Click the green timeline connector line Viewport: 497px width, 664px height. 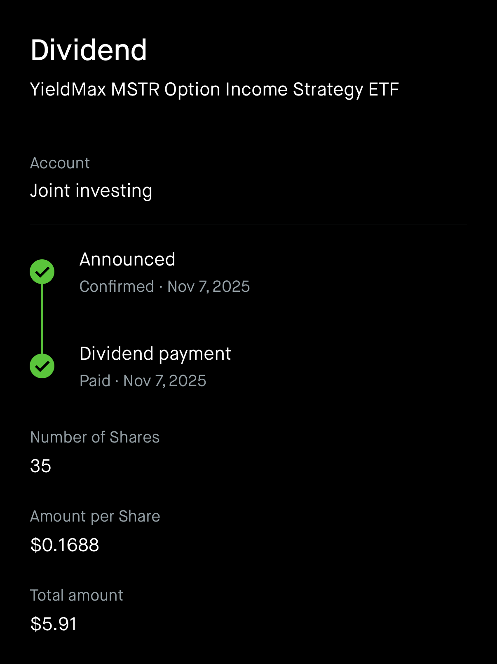[42, 319]
